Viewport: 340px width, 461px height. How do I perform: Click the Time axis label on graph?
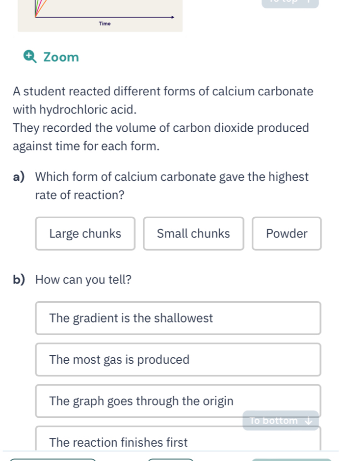click(x=105, y=24)
